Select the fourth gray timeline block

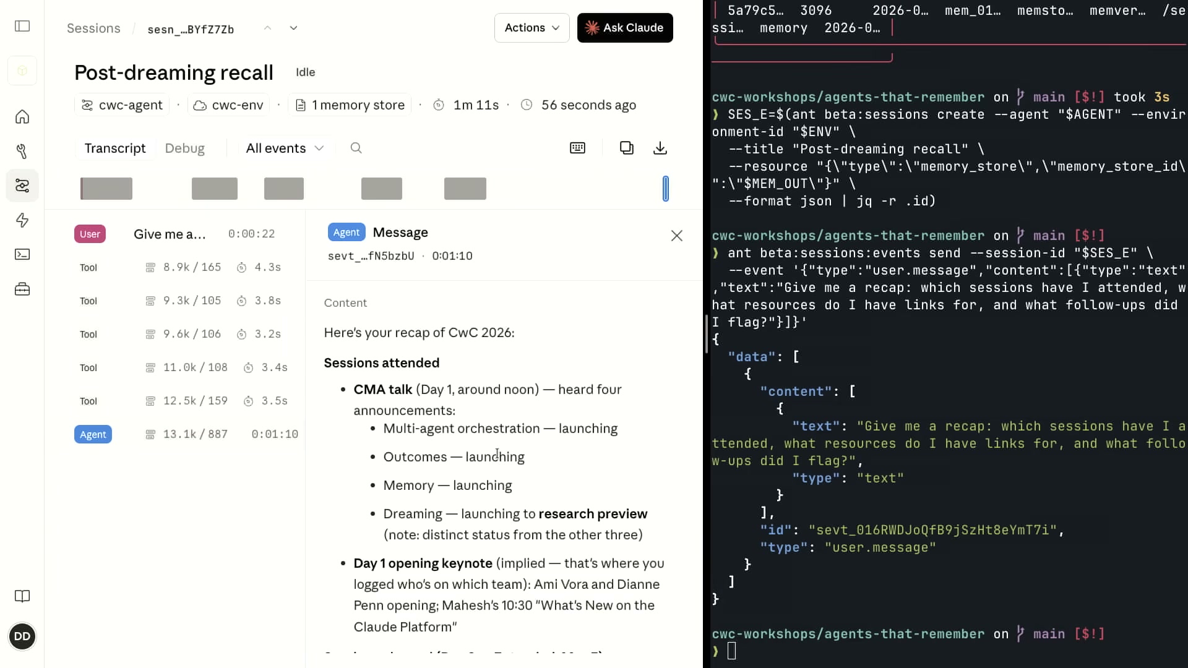click(382, 189)
